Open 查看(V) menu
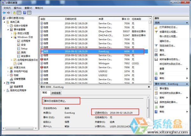This screenshot has width=191, height=136. click(28, 8)
